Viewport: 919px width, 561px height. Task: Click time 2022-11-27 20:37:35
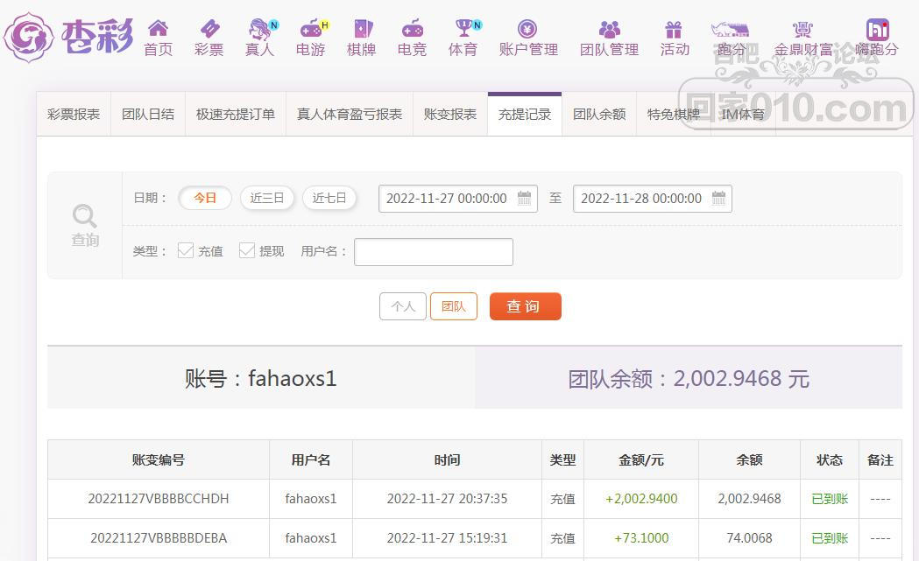447,499
